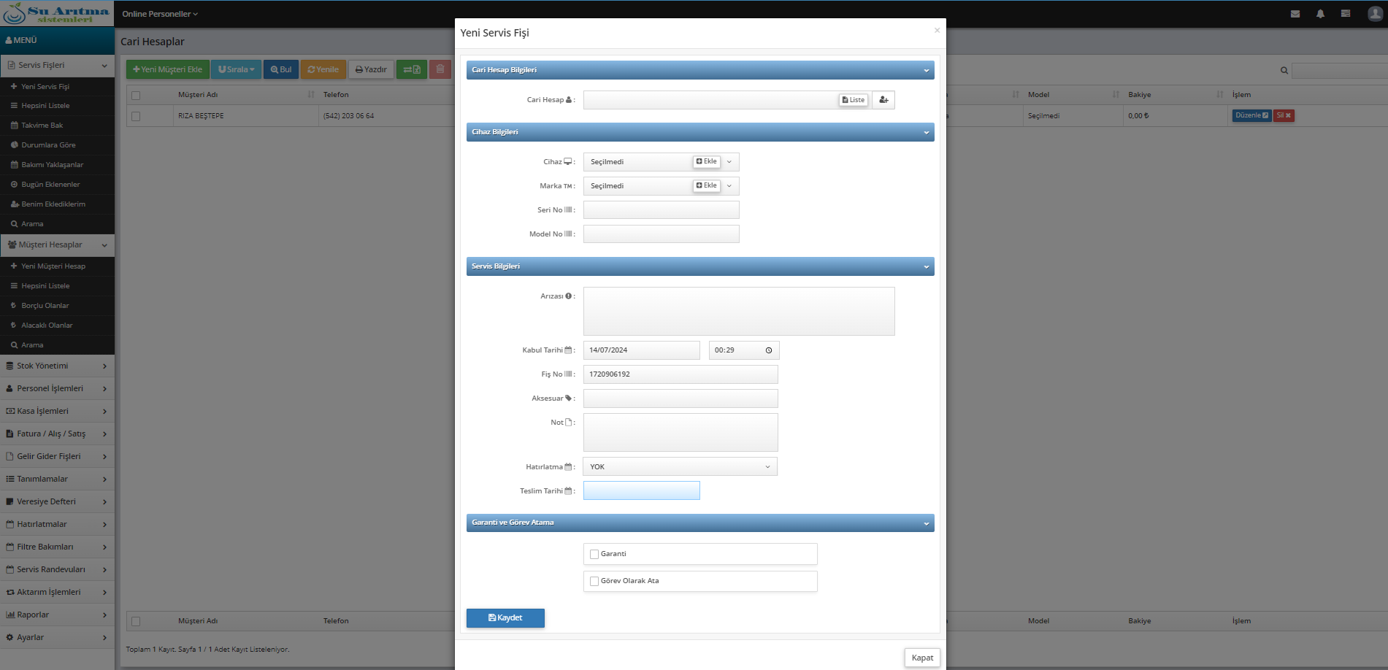
Task: Select the RIZA BEŞTEPE row checkbox
Action: click(x=136, y=116)
